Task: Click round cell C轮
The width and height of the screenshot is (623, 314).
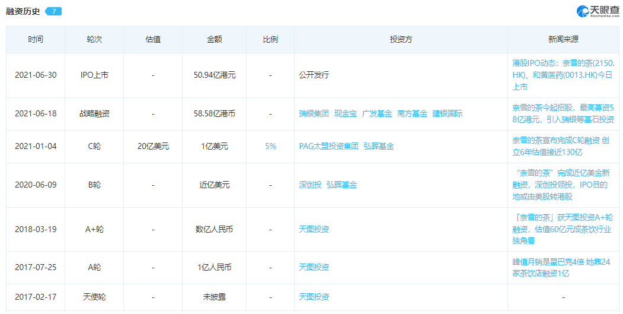Action: (94, 147)
